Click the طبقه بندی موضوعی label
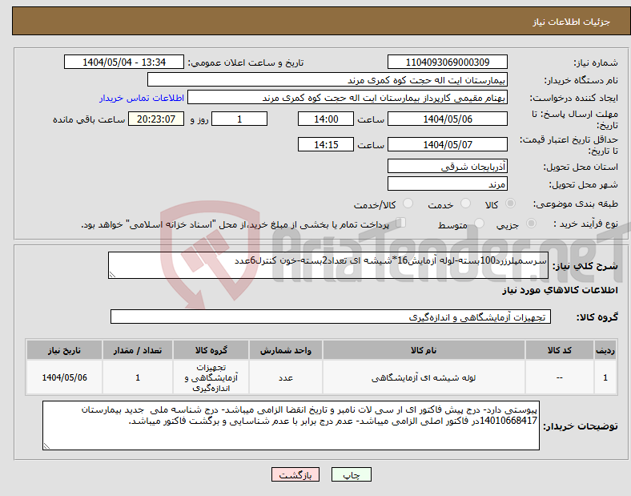Image resolution: width=631 pixels, height=496 pixels. tap(576, 204)
